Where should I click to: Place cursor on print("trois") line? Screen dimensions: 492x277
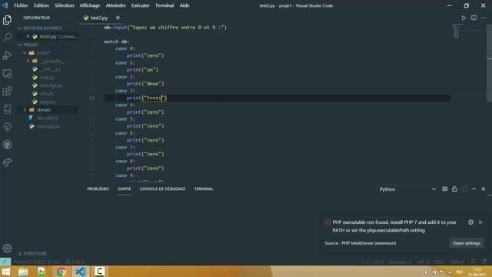(x=147, y=98)
